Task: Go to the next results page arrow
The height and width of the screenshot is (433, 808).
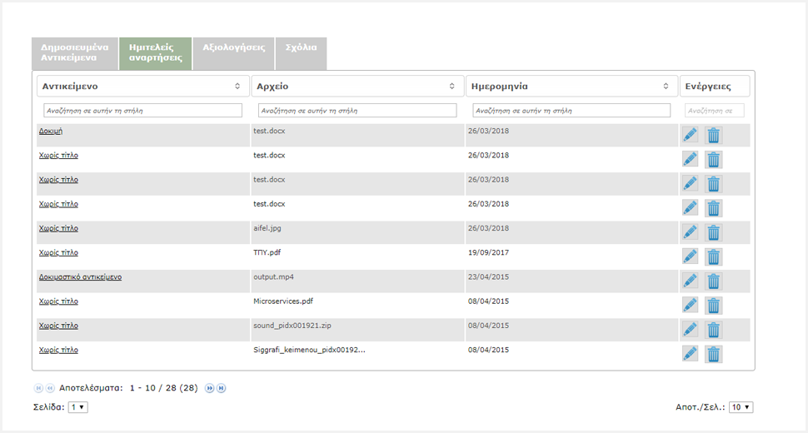Action: click(210, 388)
